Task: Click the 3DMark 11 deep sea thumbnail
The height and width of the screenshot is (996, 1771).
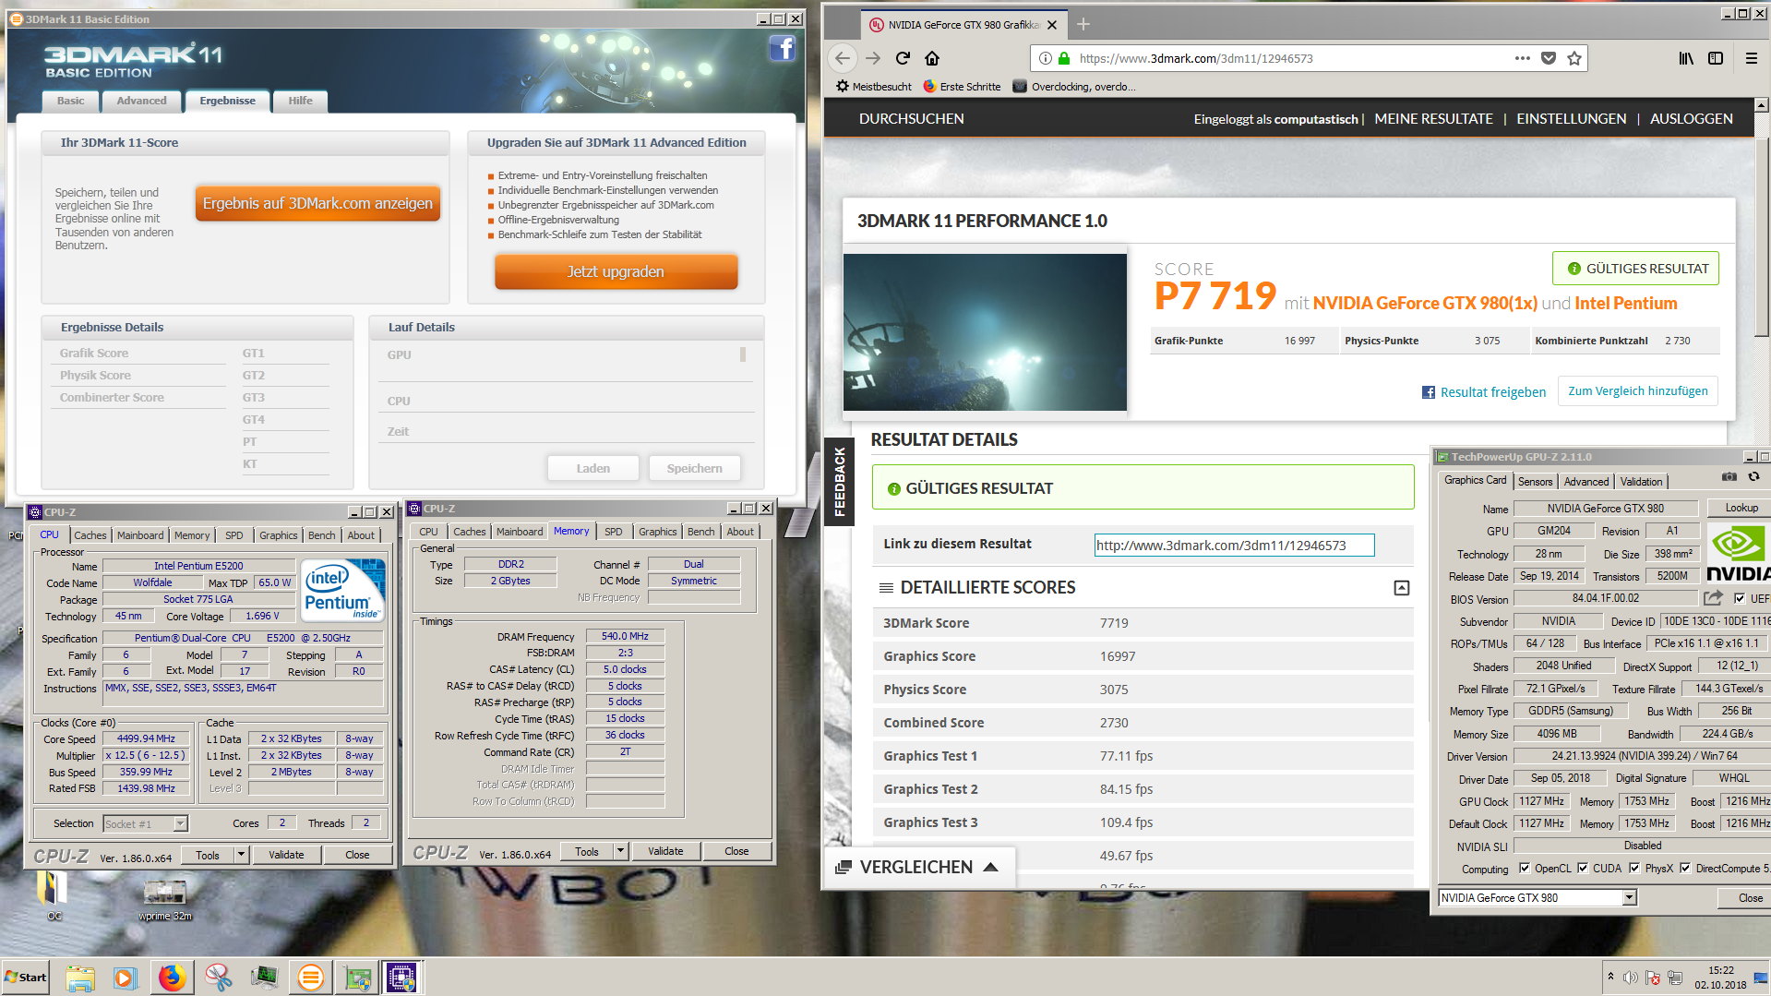Action: pos(985,332)
